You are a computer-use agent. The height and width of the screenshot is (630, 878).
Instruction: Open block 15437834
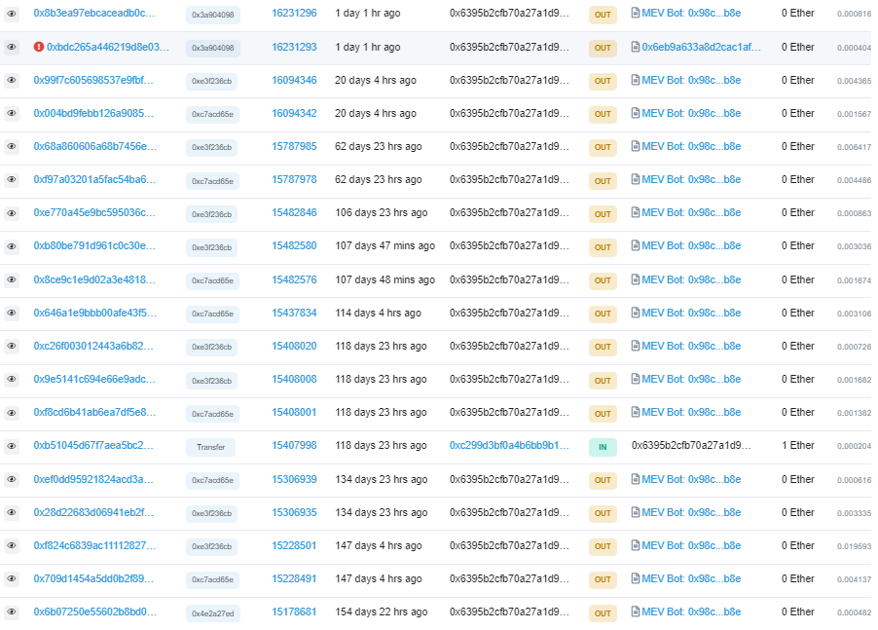[294, 313]
